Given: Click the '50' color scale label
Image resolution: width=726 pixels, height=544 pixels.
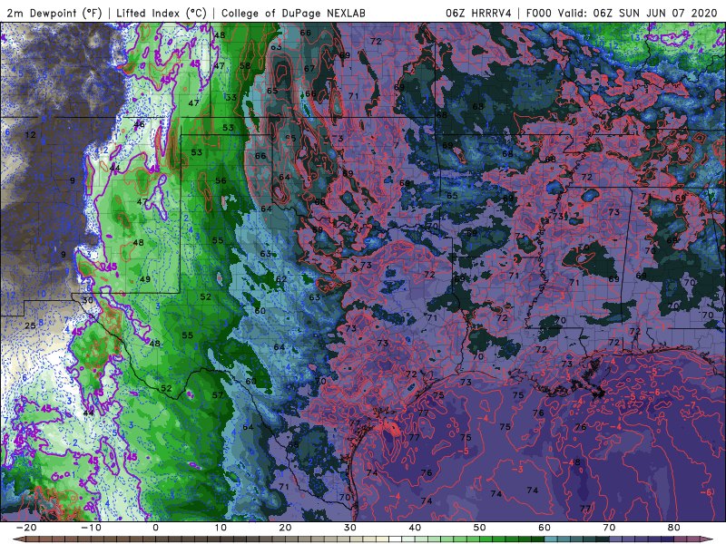Looking at the screenshot, I should pyautogui.click(x=480, y=528).
